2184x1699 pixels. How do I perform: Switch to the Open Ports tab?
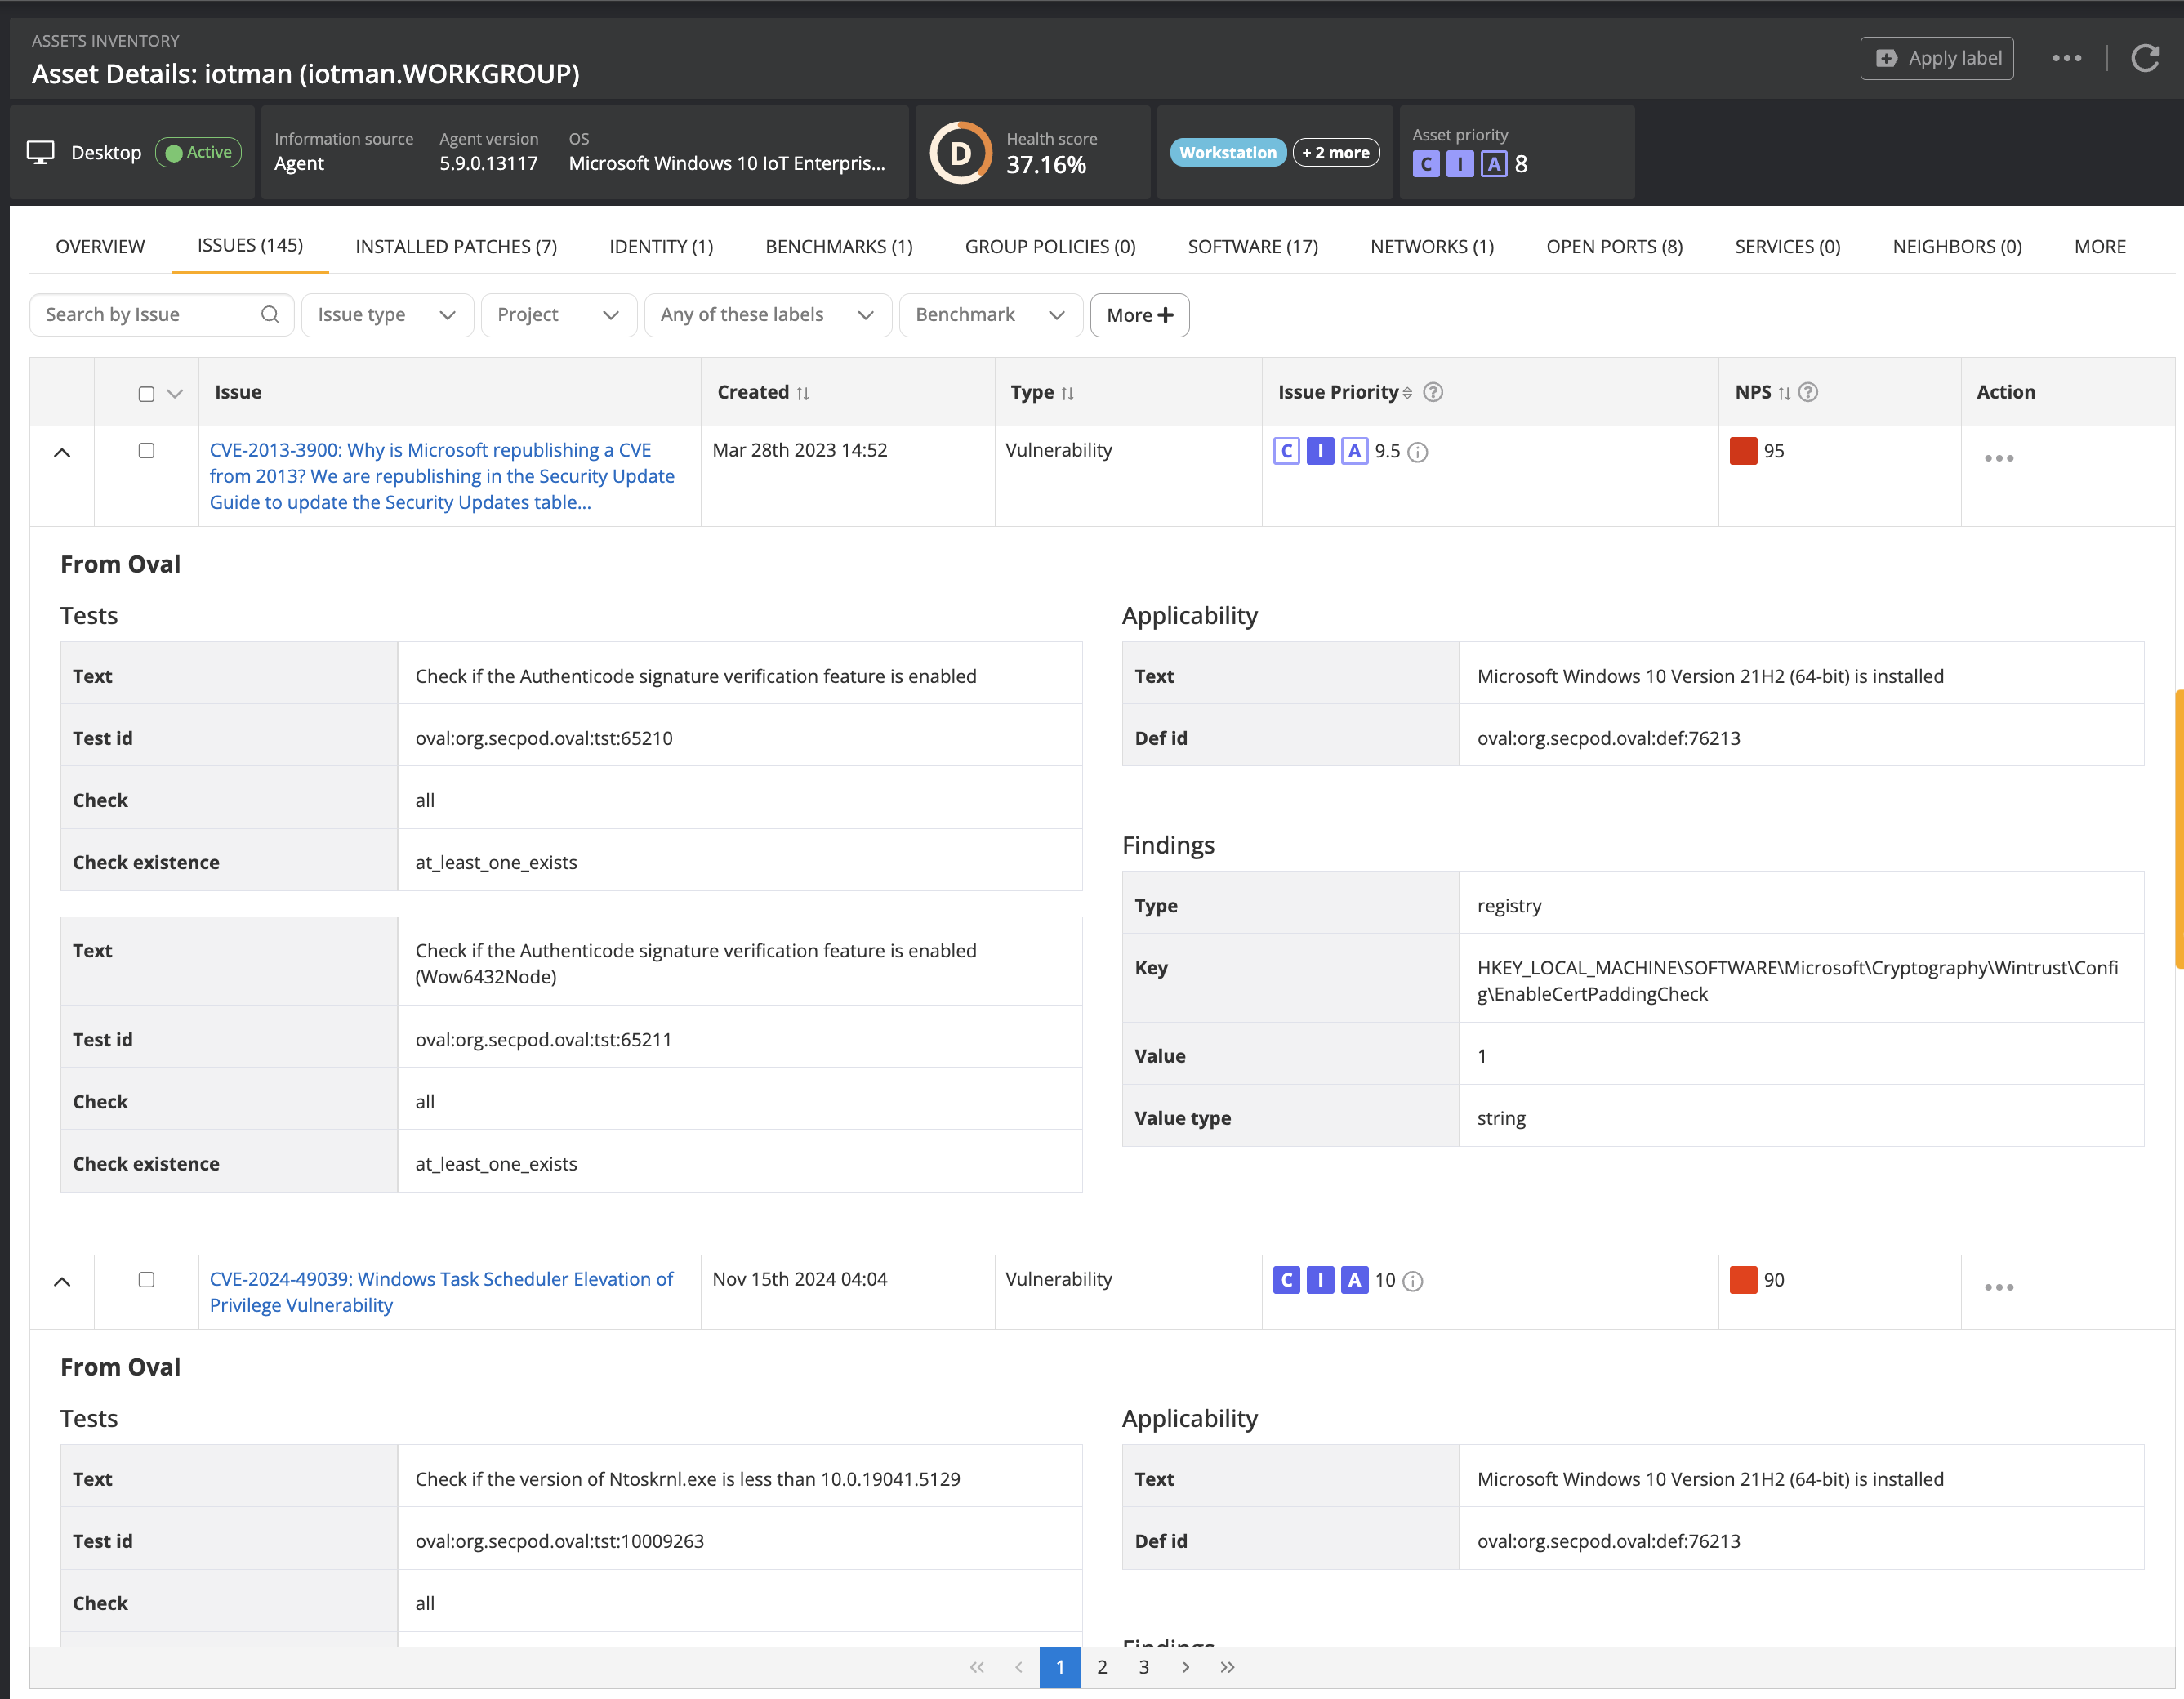(1613, 247)
